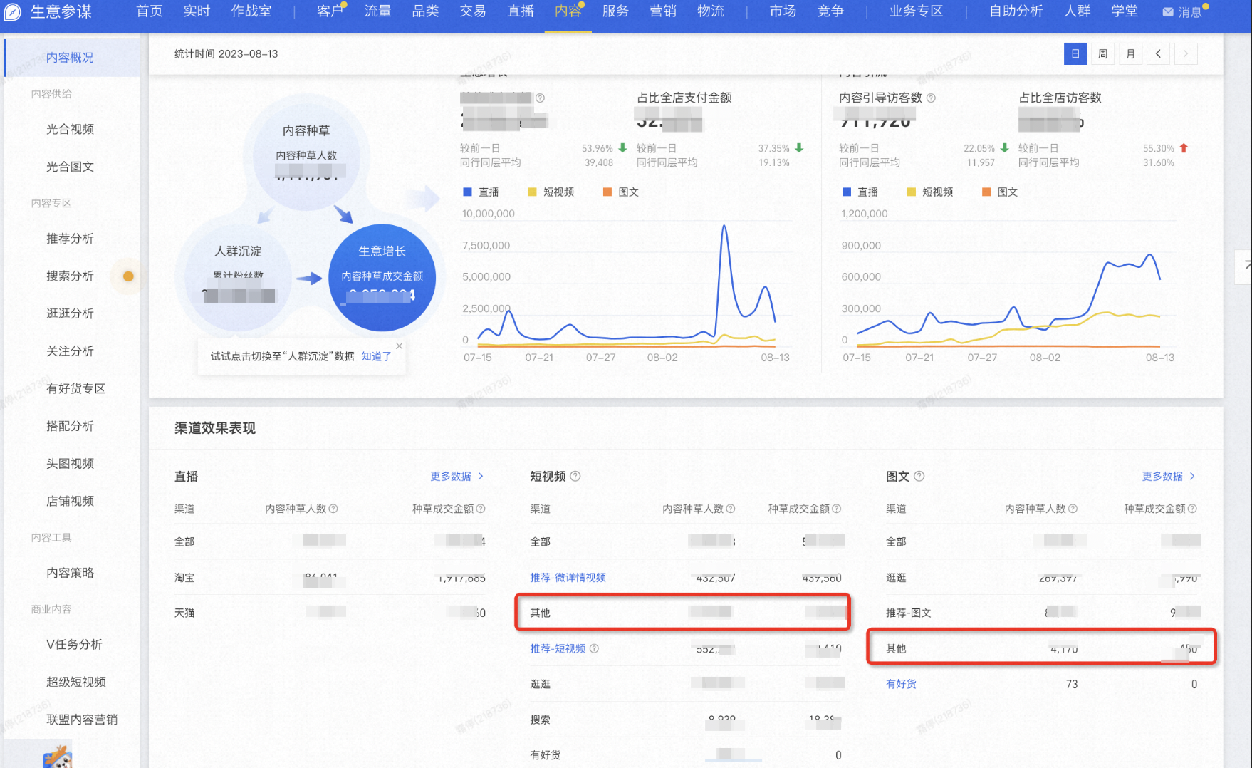Click 统计时间 2023-08-13 date text
The image size is (1252, 768).
coord(226,54)
